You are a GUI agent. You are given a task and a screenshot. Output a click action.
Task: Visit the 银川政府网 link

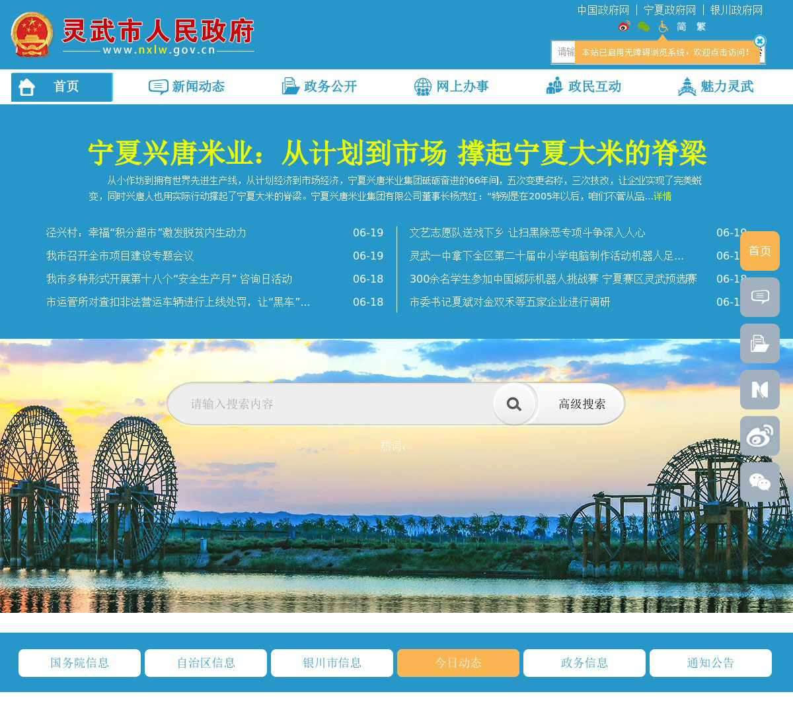click(736, 10)
